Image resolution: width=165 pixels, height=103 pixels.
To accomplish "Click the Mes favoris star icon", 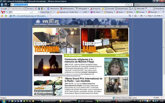I will (48, 8).
